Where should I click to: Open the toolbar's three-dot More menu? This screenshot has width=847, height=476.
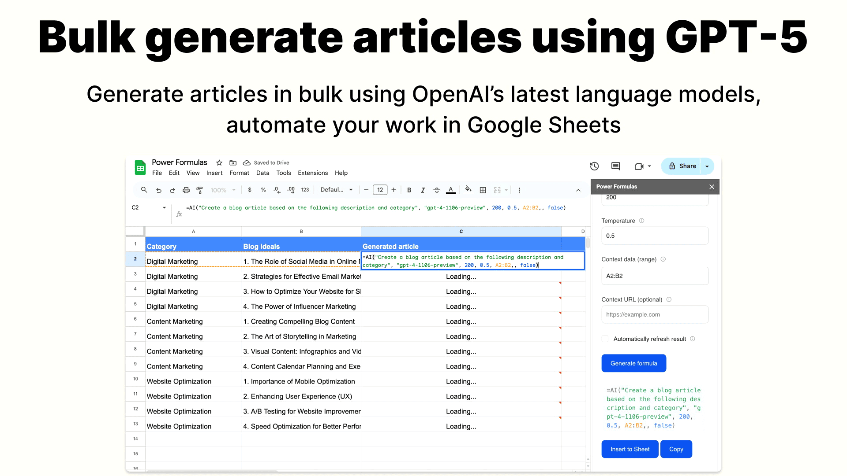click(519, 190)
